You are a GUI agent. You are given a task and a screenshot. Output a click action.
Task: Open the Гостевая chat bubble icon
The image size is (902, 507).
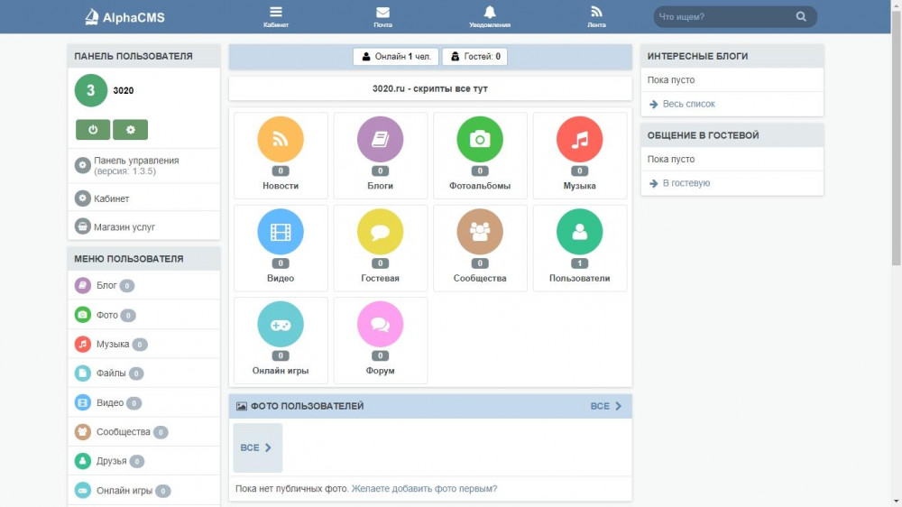(x=380, y=232)
